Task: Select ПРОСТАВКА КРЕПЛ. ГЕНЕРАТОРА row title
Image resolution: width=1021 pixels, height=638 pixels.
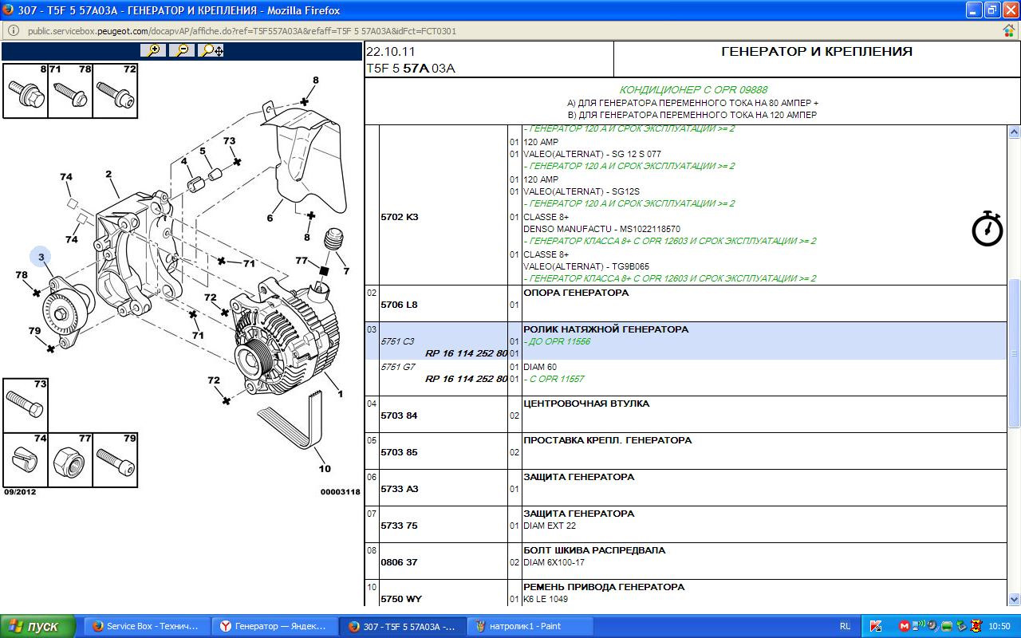Action: tap(607, 440)
